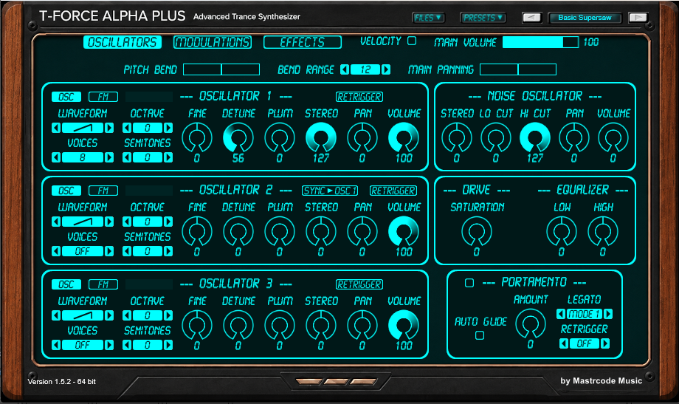Click Oscillator 1 voices value 8
The height and width of the screenshot is (404, 679).
(83, 157)
